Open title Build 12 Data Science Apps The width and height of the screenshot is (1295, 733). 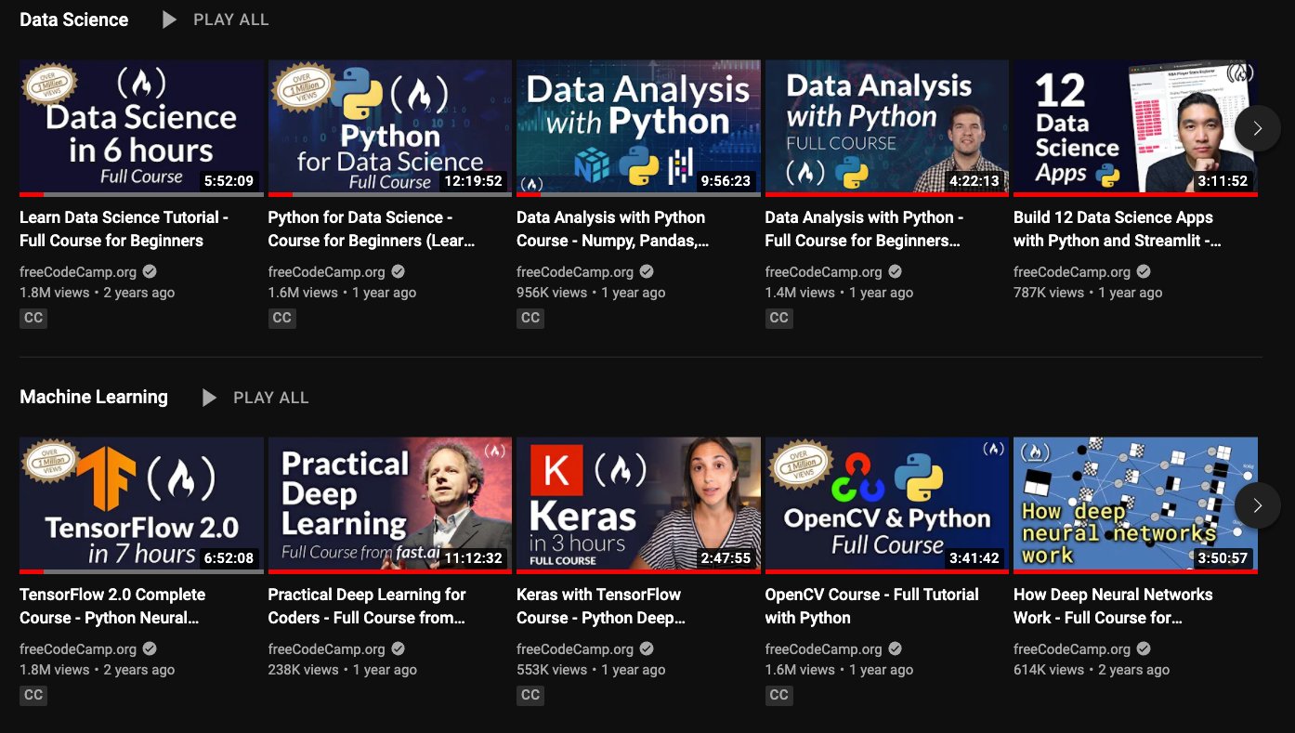(x=1118, y=229)
